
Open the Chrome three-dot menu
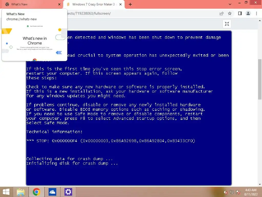[256, 13]
